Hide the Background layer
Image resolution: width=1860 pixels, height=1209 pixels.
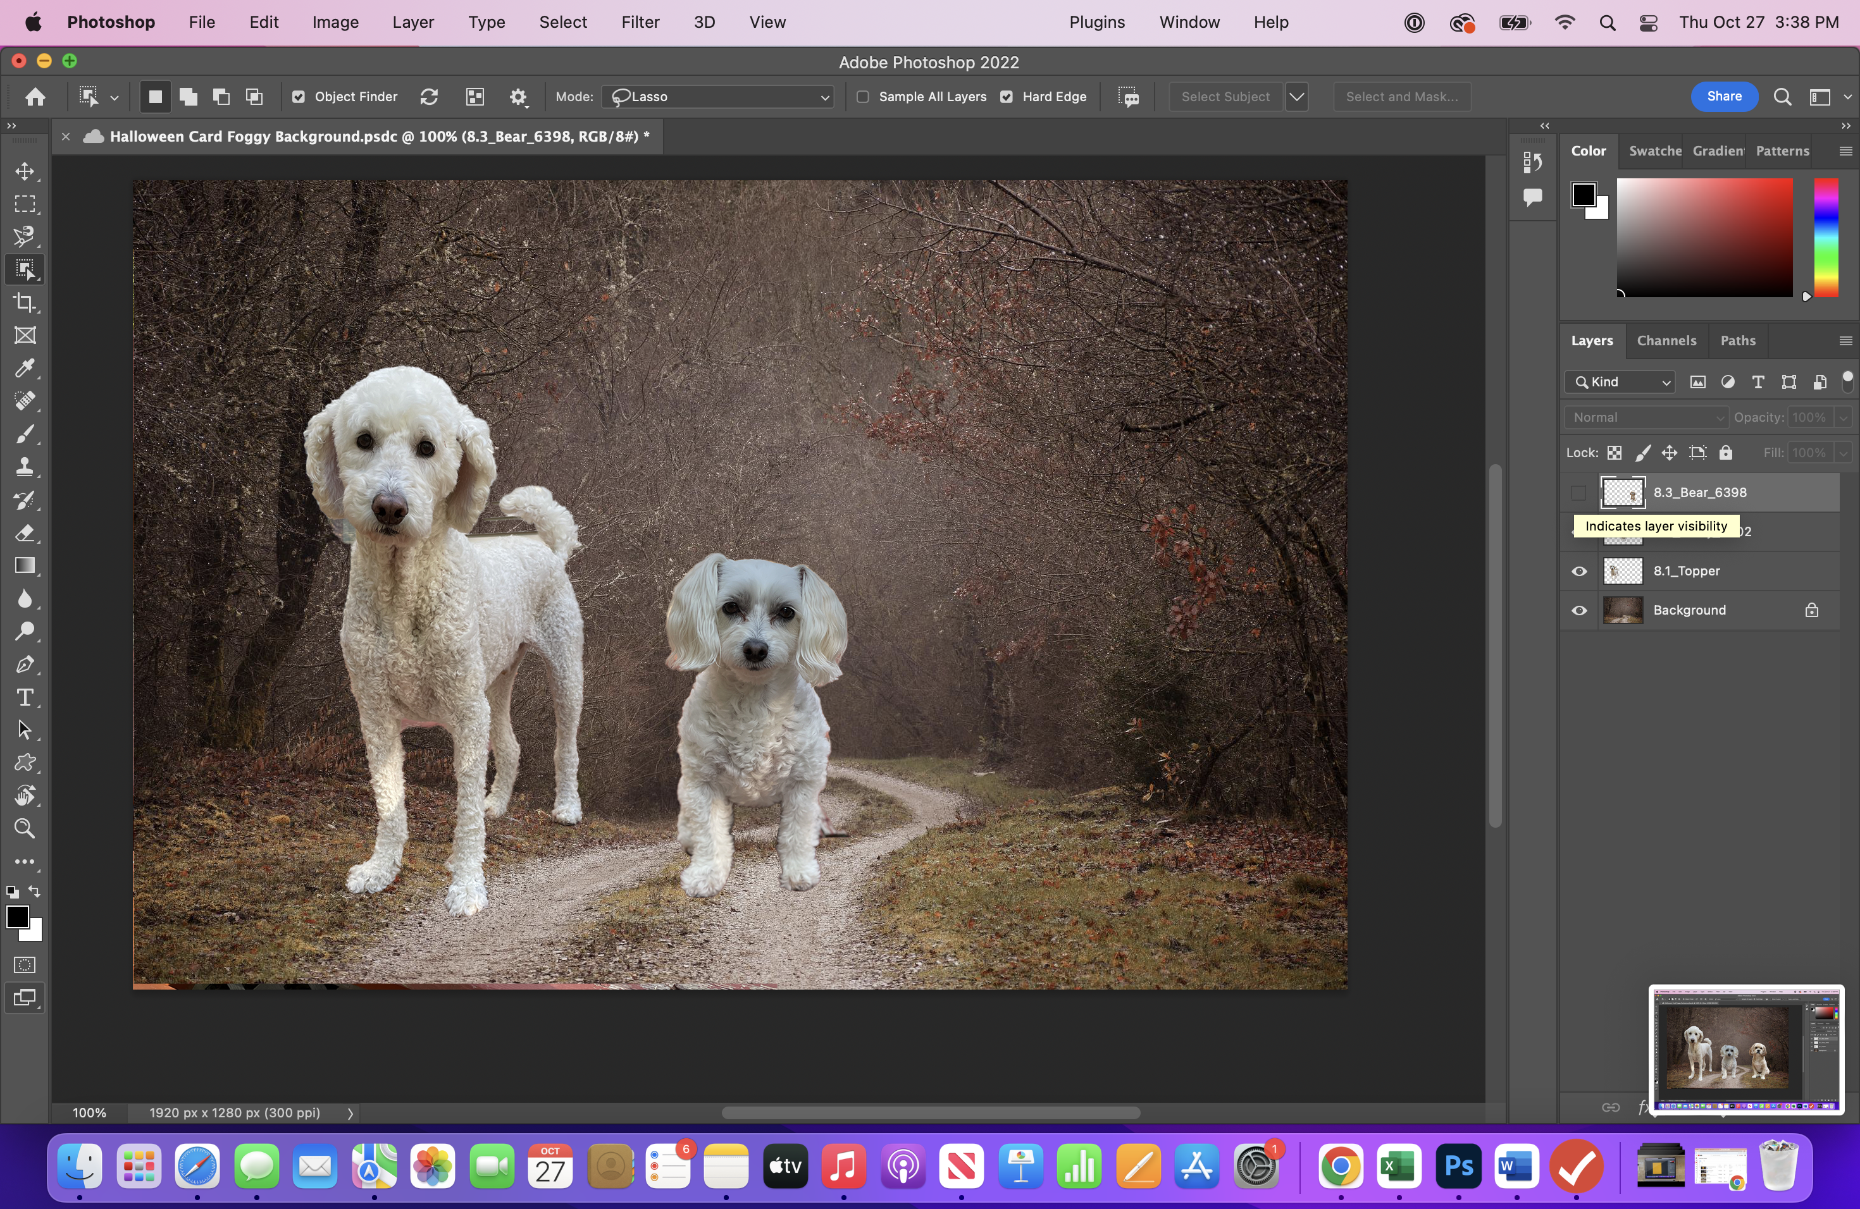[x=1578, y=611]
